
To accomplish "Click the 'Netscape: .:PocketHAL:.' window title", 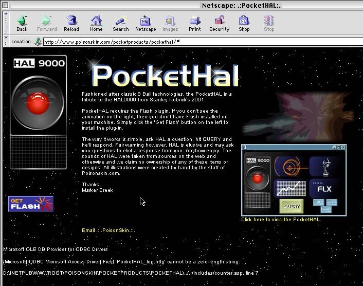I will click(x=241, y=5).
